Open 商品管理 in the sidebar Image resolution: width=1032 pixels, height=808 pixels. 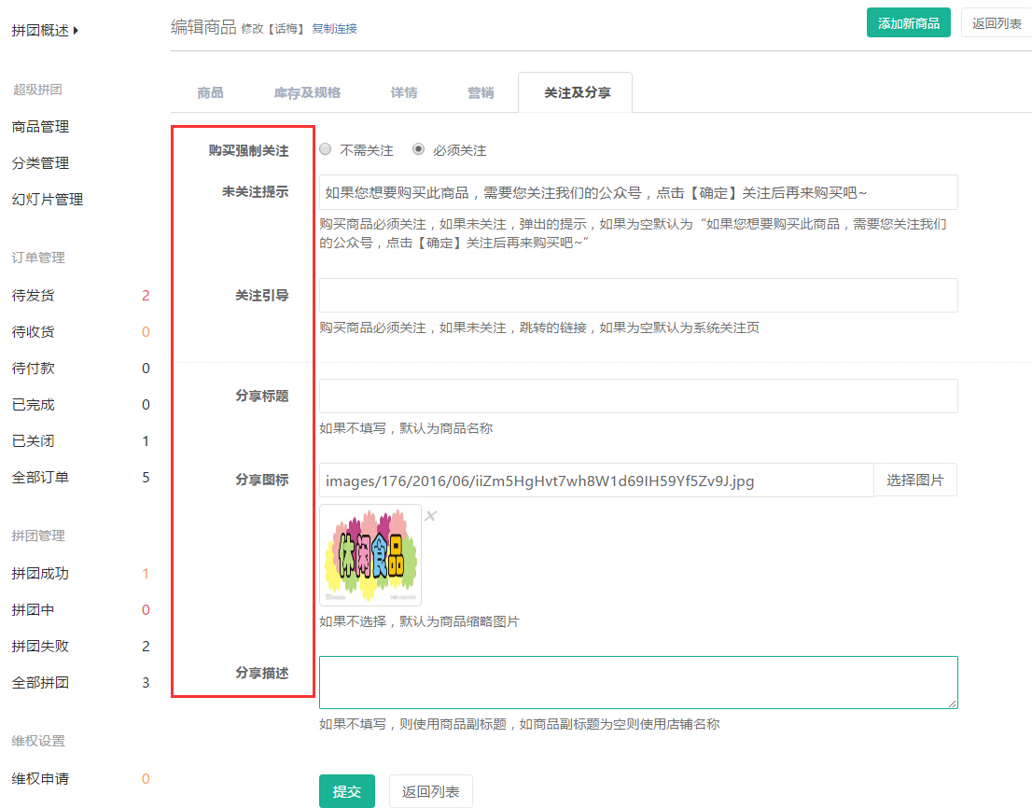[x=40, y=127]
